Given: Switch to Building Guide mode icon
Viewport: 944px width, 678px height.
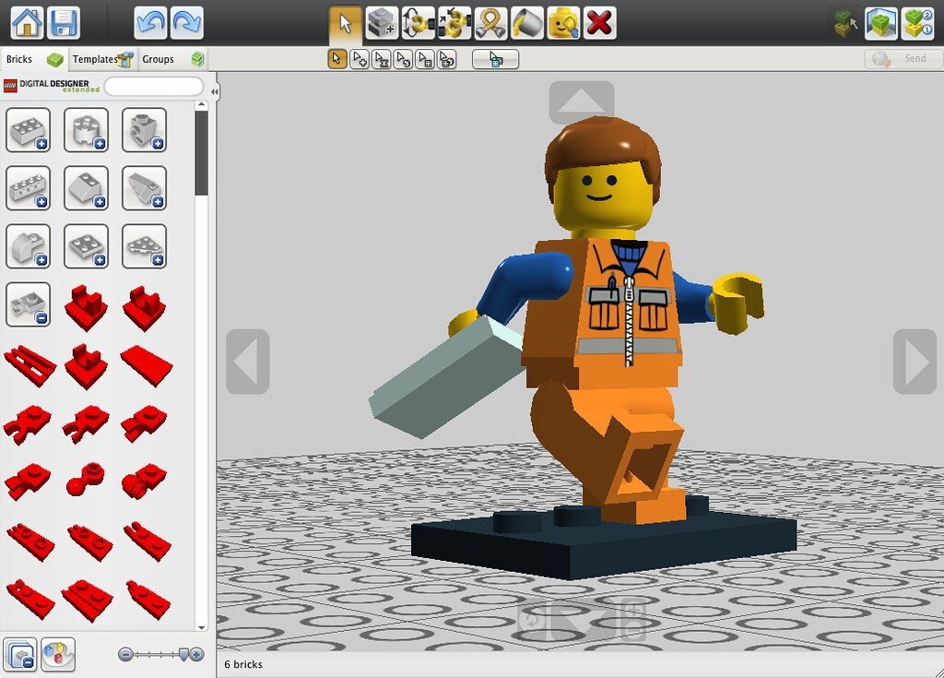Looking at the screenshot, I should click(x=918, y=23).
